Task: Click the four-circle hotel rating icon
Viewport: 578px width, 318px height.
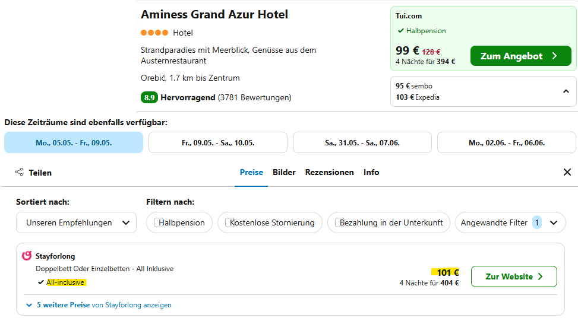Action: tap(154, 33)
